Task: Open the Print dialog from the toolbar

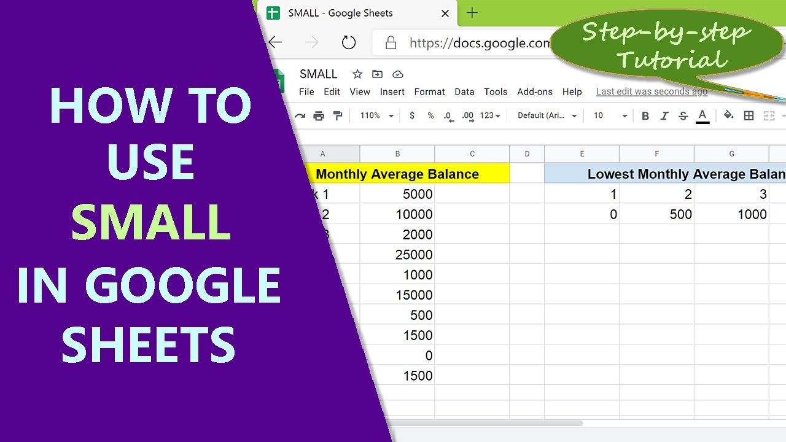Action: tap(319, 115)
